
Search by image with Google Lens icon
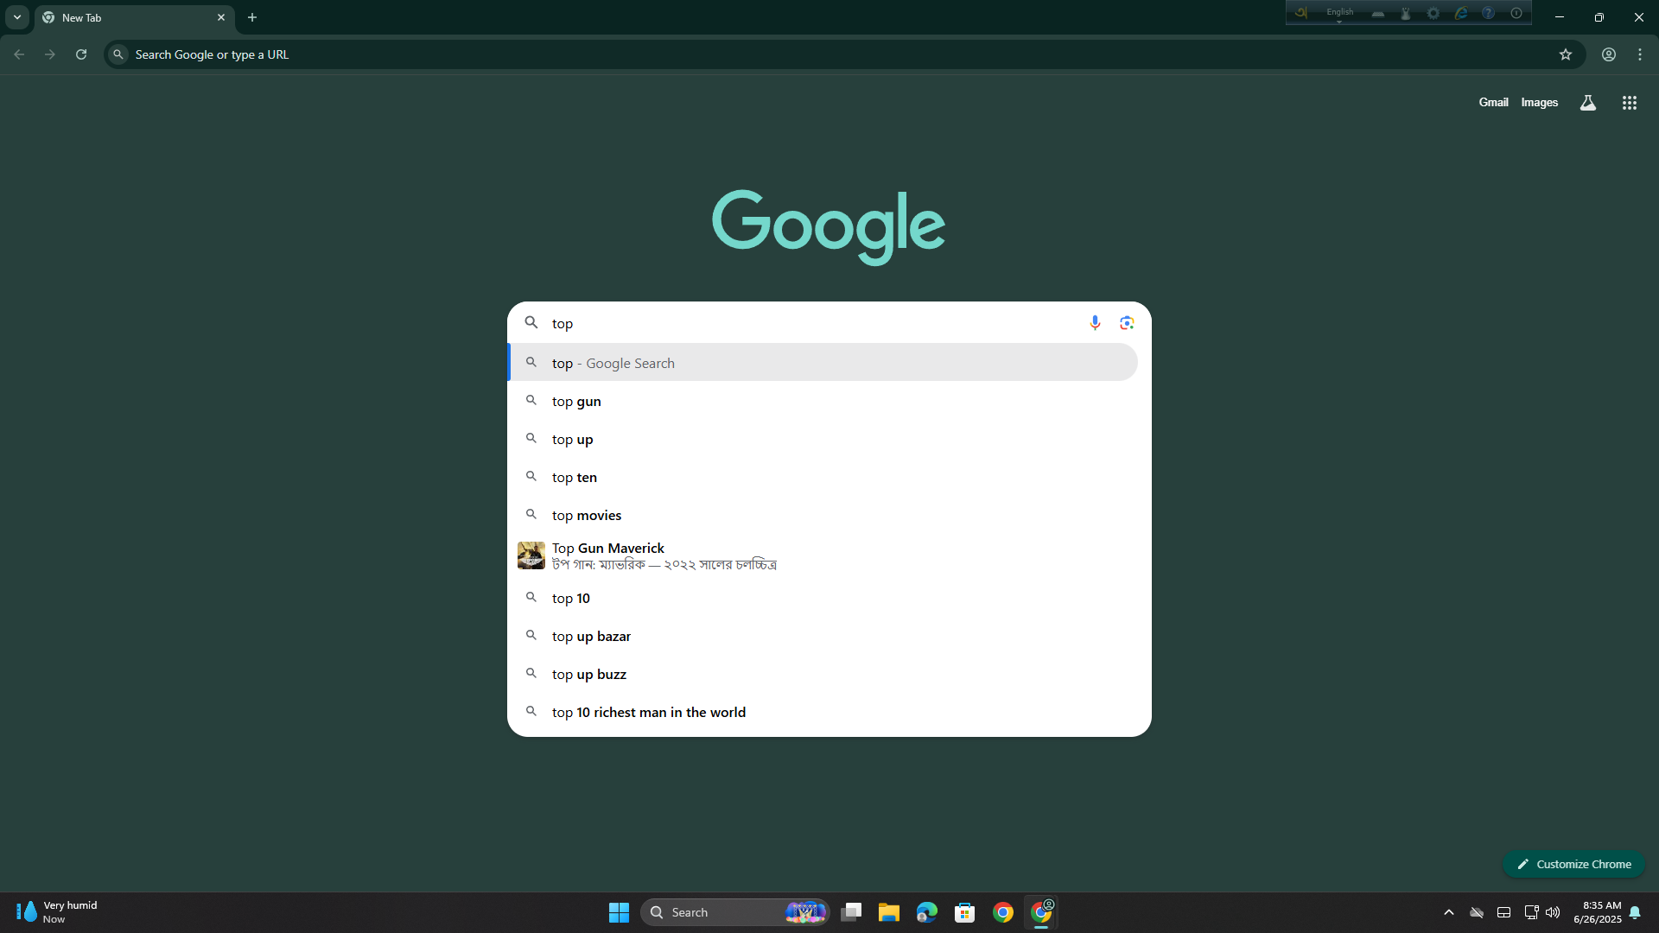[1127, 323]
